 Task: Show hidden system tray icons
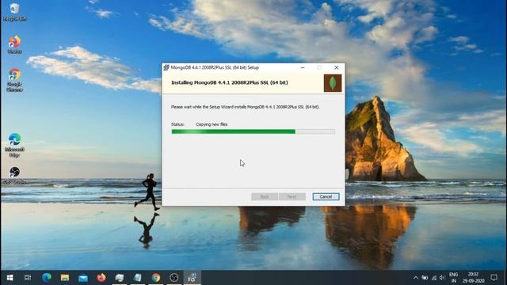[x=415, y=278]
